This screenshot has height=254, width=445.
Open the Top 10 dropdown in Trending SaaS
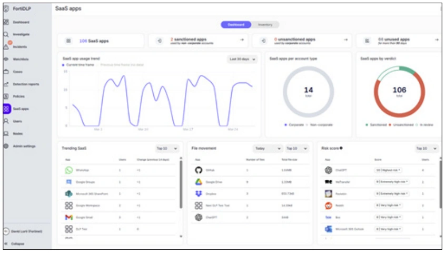167,149
